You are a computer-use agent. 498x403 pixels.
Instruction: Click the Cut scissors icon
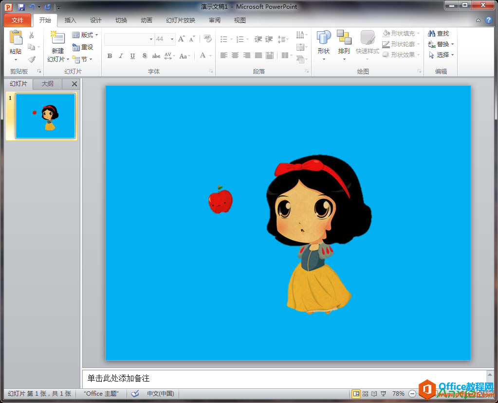(32, 35)
